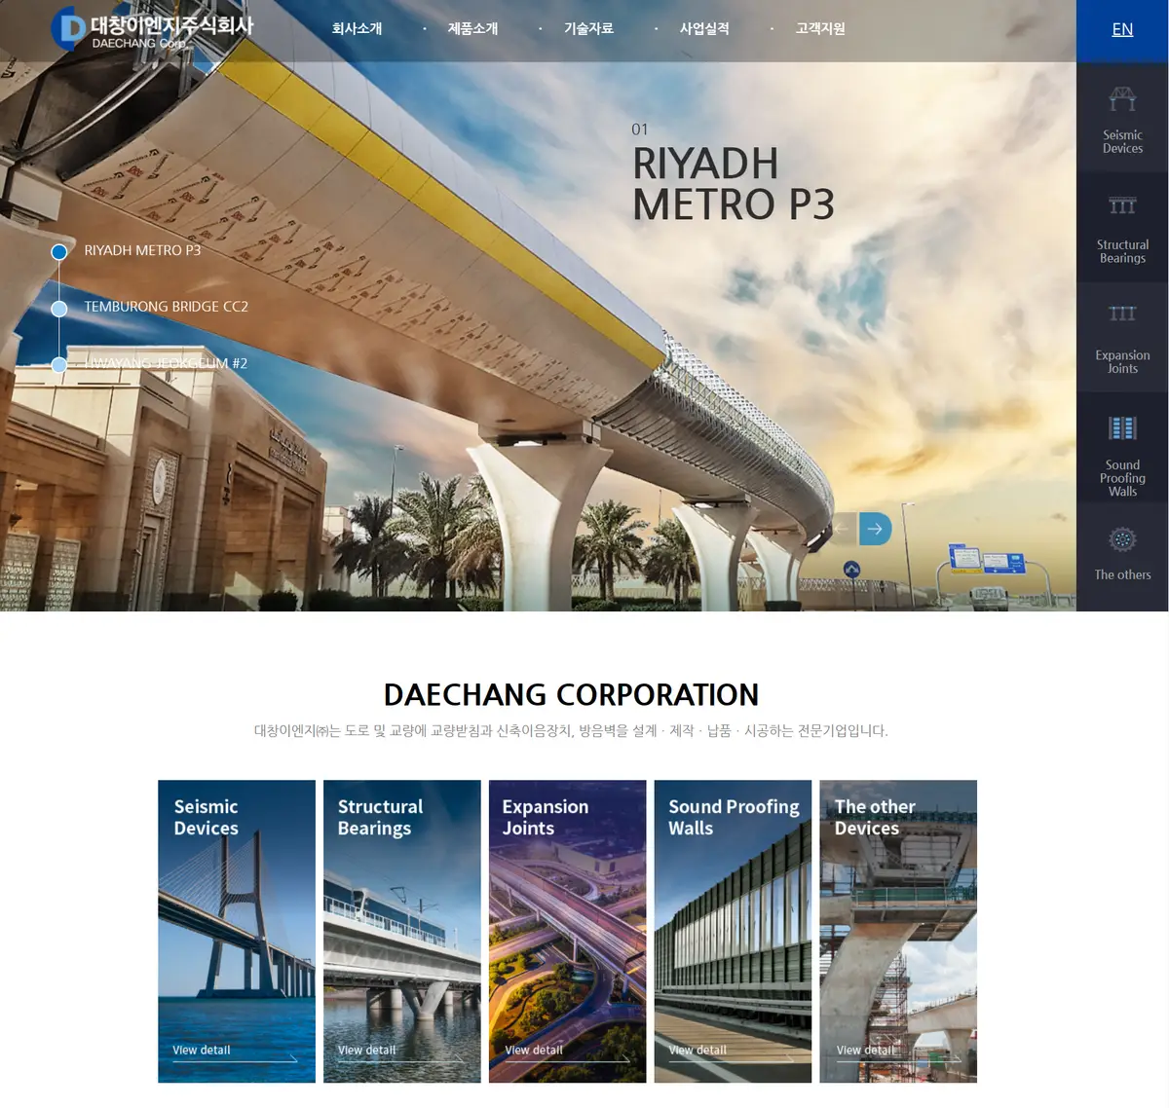
Task: Switch language to EN
Action: coord(1122,29)
